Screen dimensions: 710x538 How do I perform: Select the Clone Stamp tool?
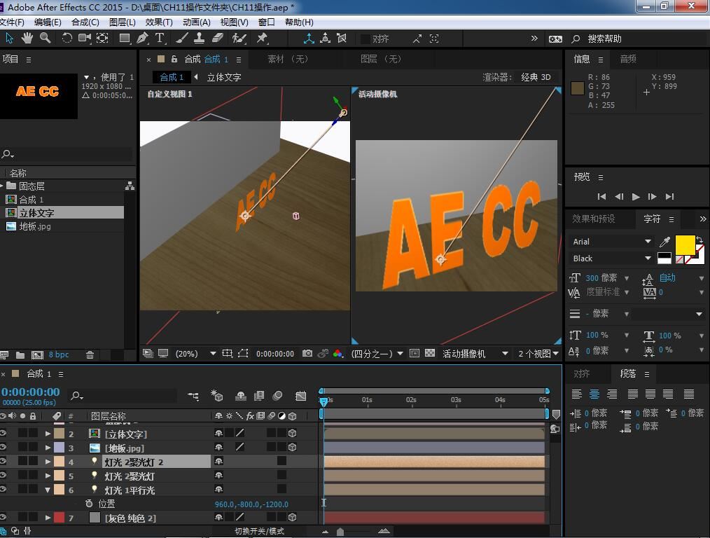(x=199, y=38)
